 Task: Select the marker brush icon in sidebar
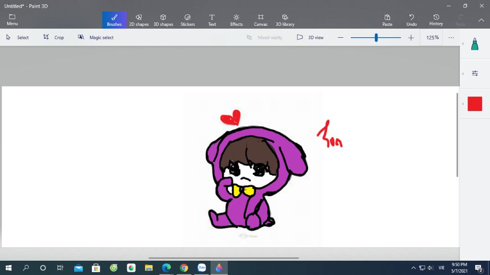point(475,44)
